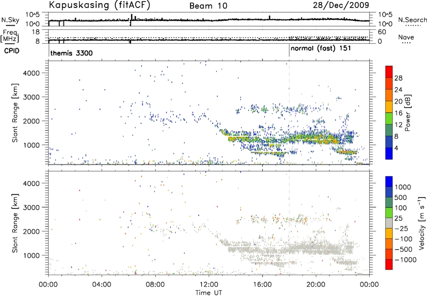Viewport: 427px width, 296px height.
Task: Click the "4000" tick label of the power panel
Action: (x=31, y=73)
